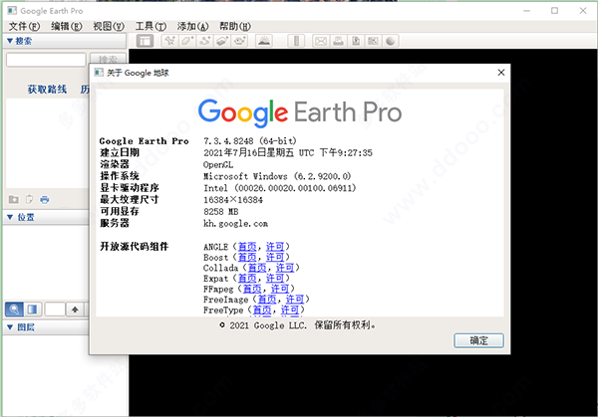The width and height of the screenshot is (598, 417).
Task: Click the Save Image toolbar icon
Action: [356, 41]
